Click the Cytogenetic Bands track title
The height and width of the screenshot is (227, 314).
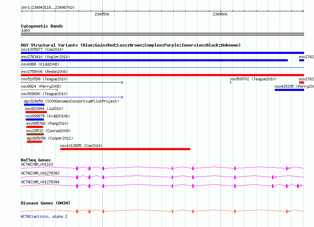[42, 26]
